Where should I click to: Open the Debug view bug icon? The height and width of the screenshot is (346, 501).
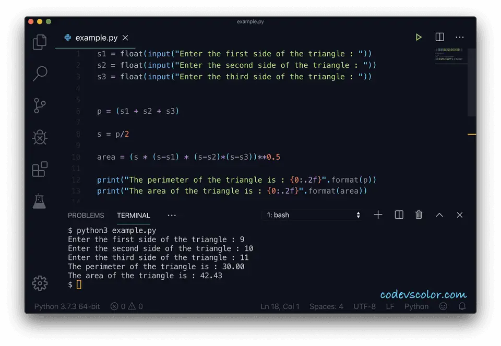pyautogui.click(x=40, y=137)
